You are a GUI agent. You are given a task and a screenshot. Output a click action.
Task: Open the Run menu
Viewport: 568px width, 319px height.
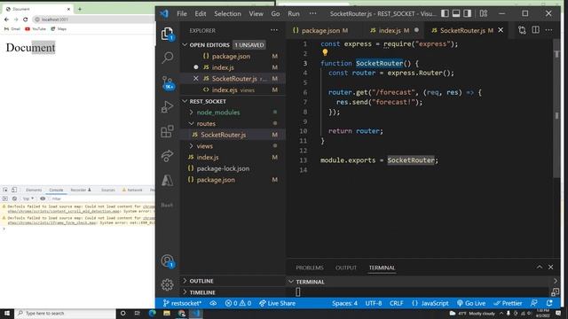point(294,14)
